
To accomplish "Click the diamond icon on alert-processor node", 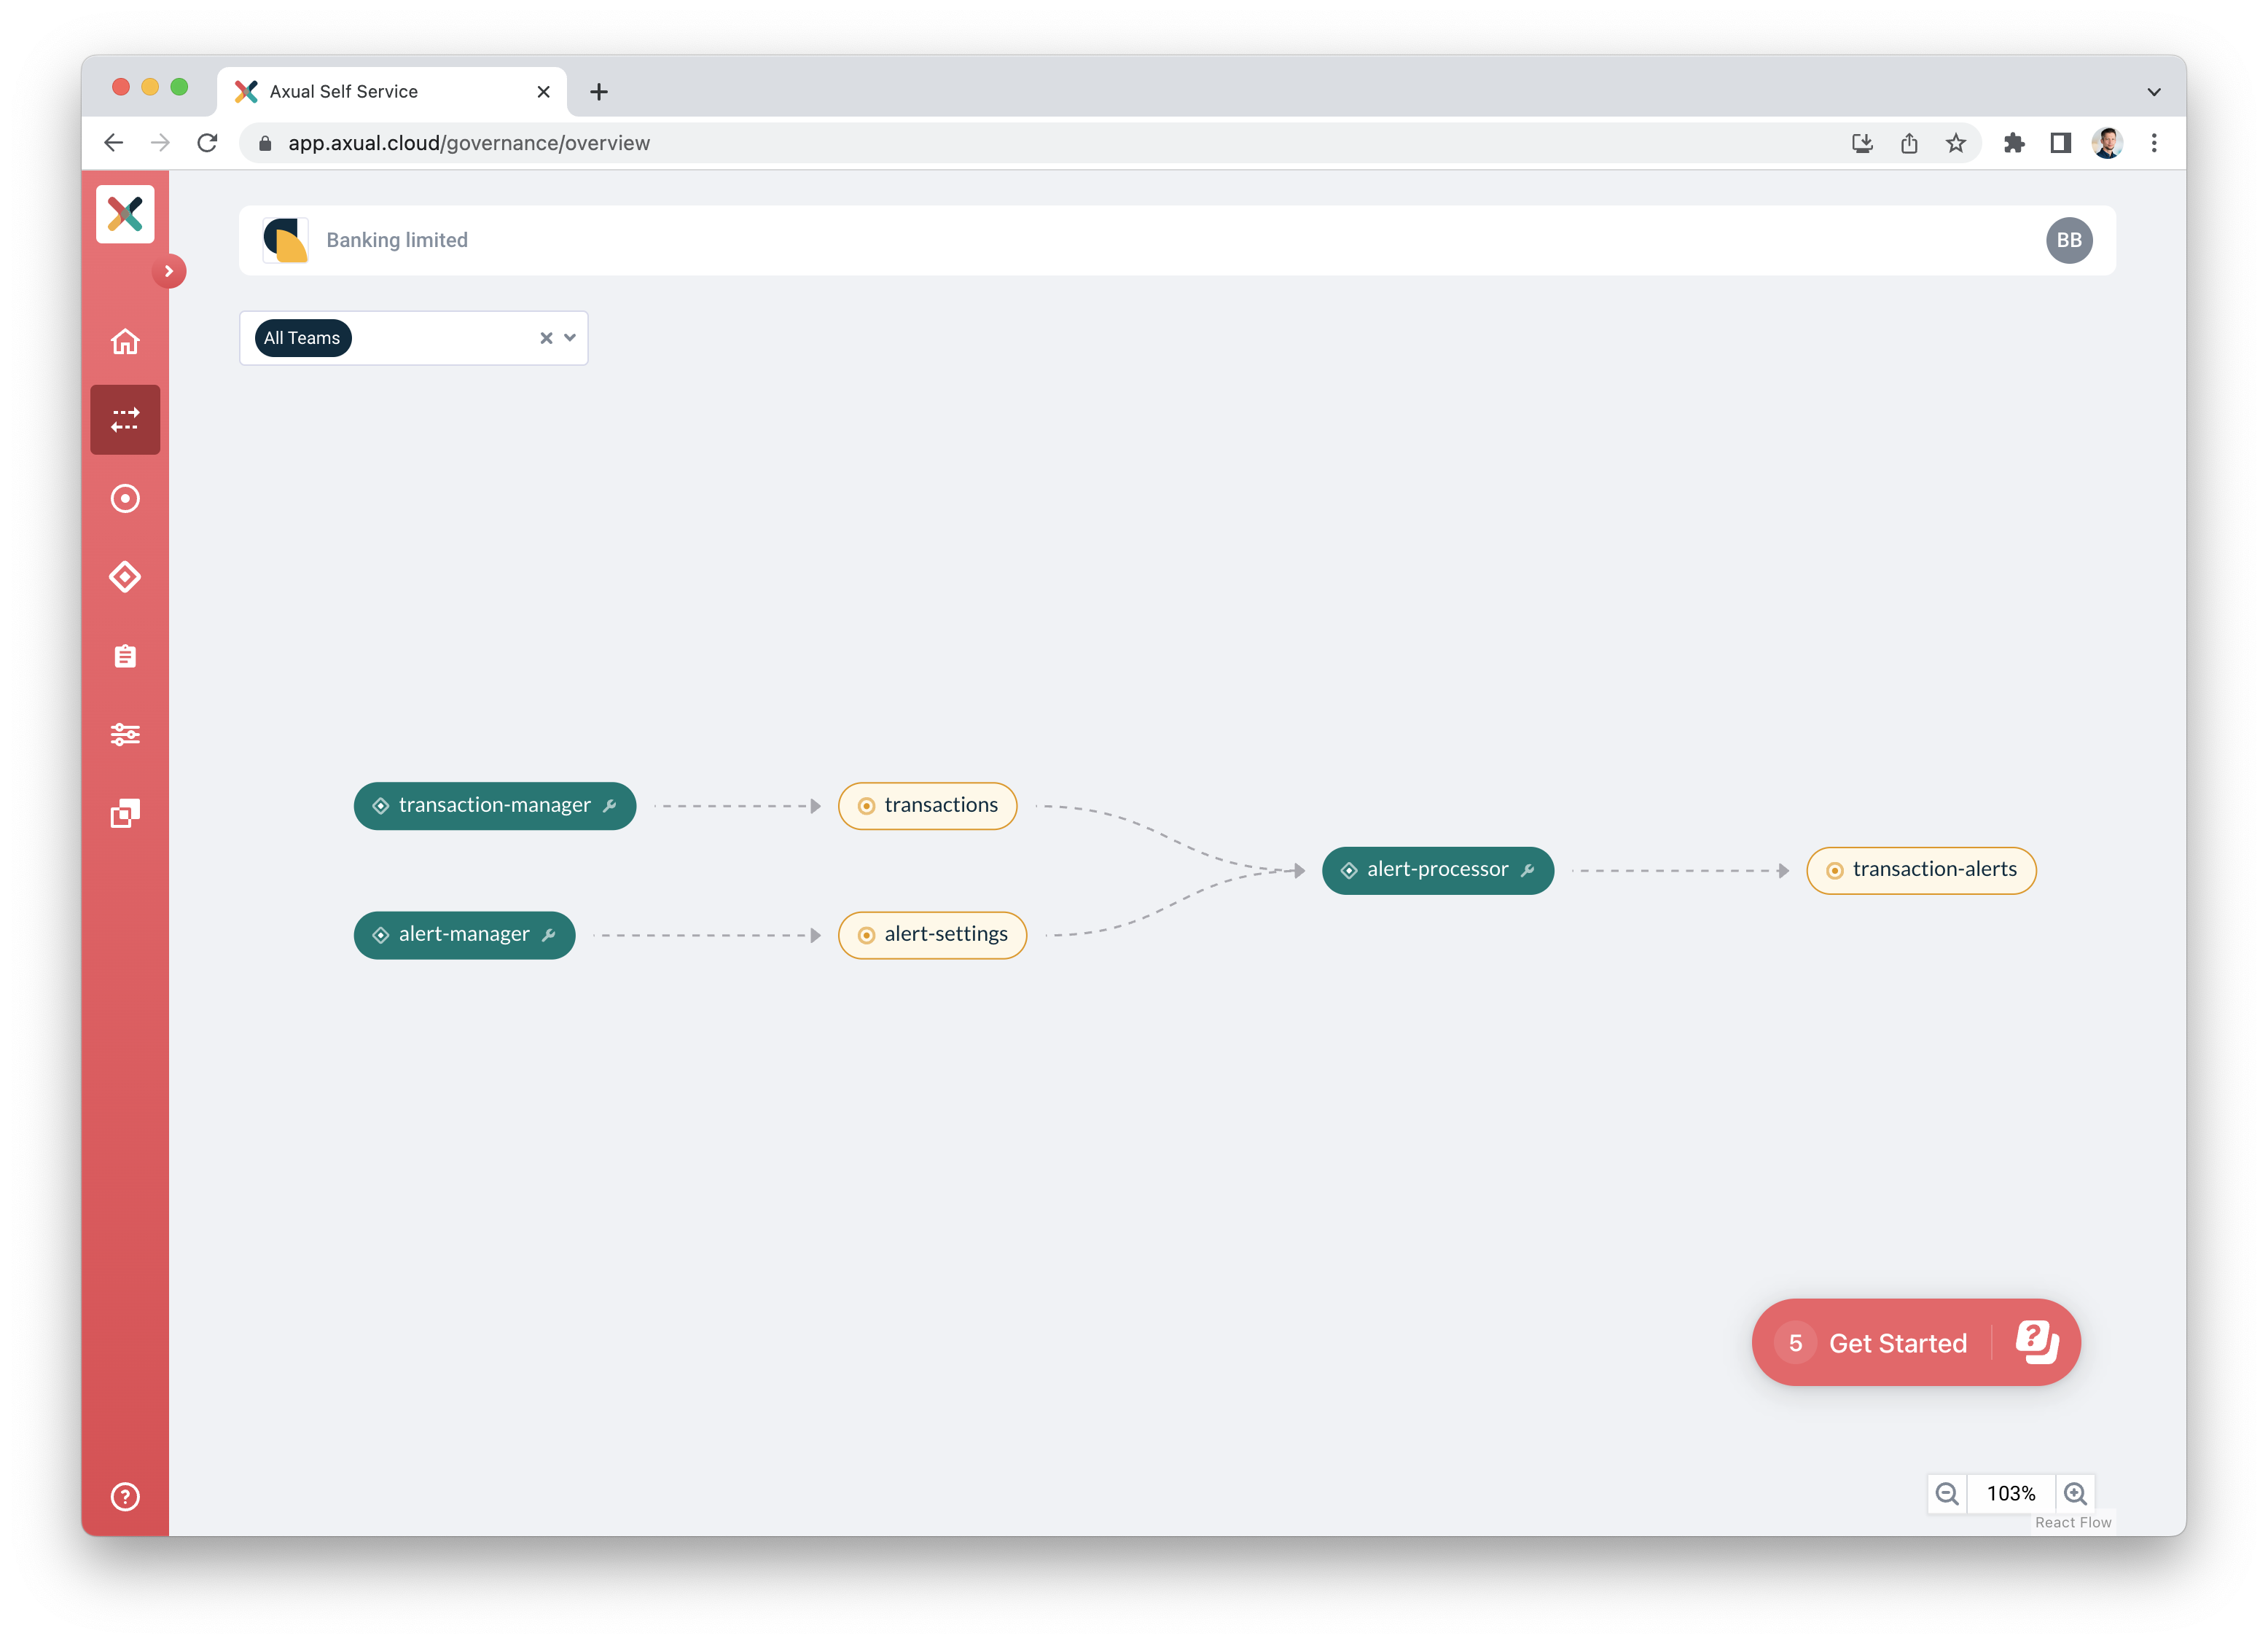I will (1349, 870).
